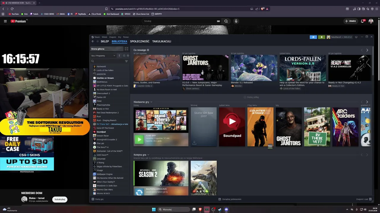This screenshot has height=213, width=380.
Task: Open on-screen keyboard icon in YouTube search
Action: click(218, 21)
